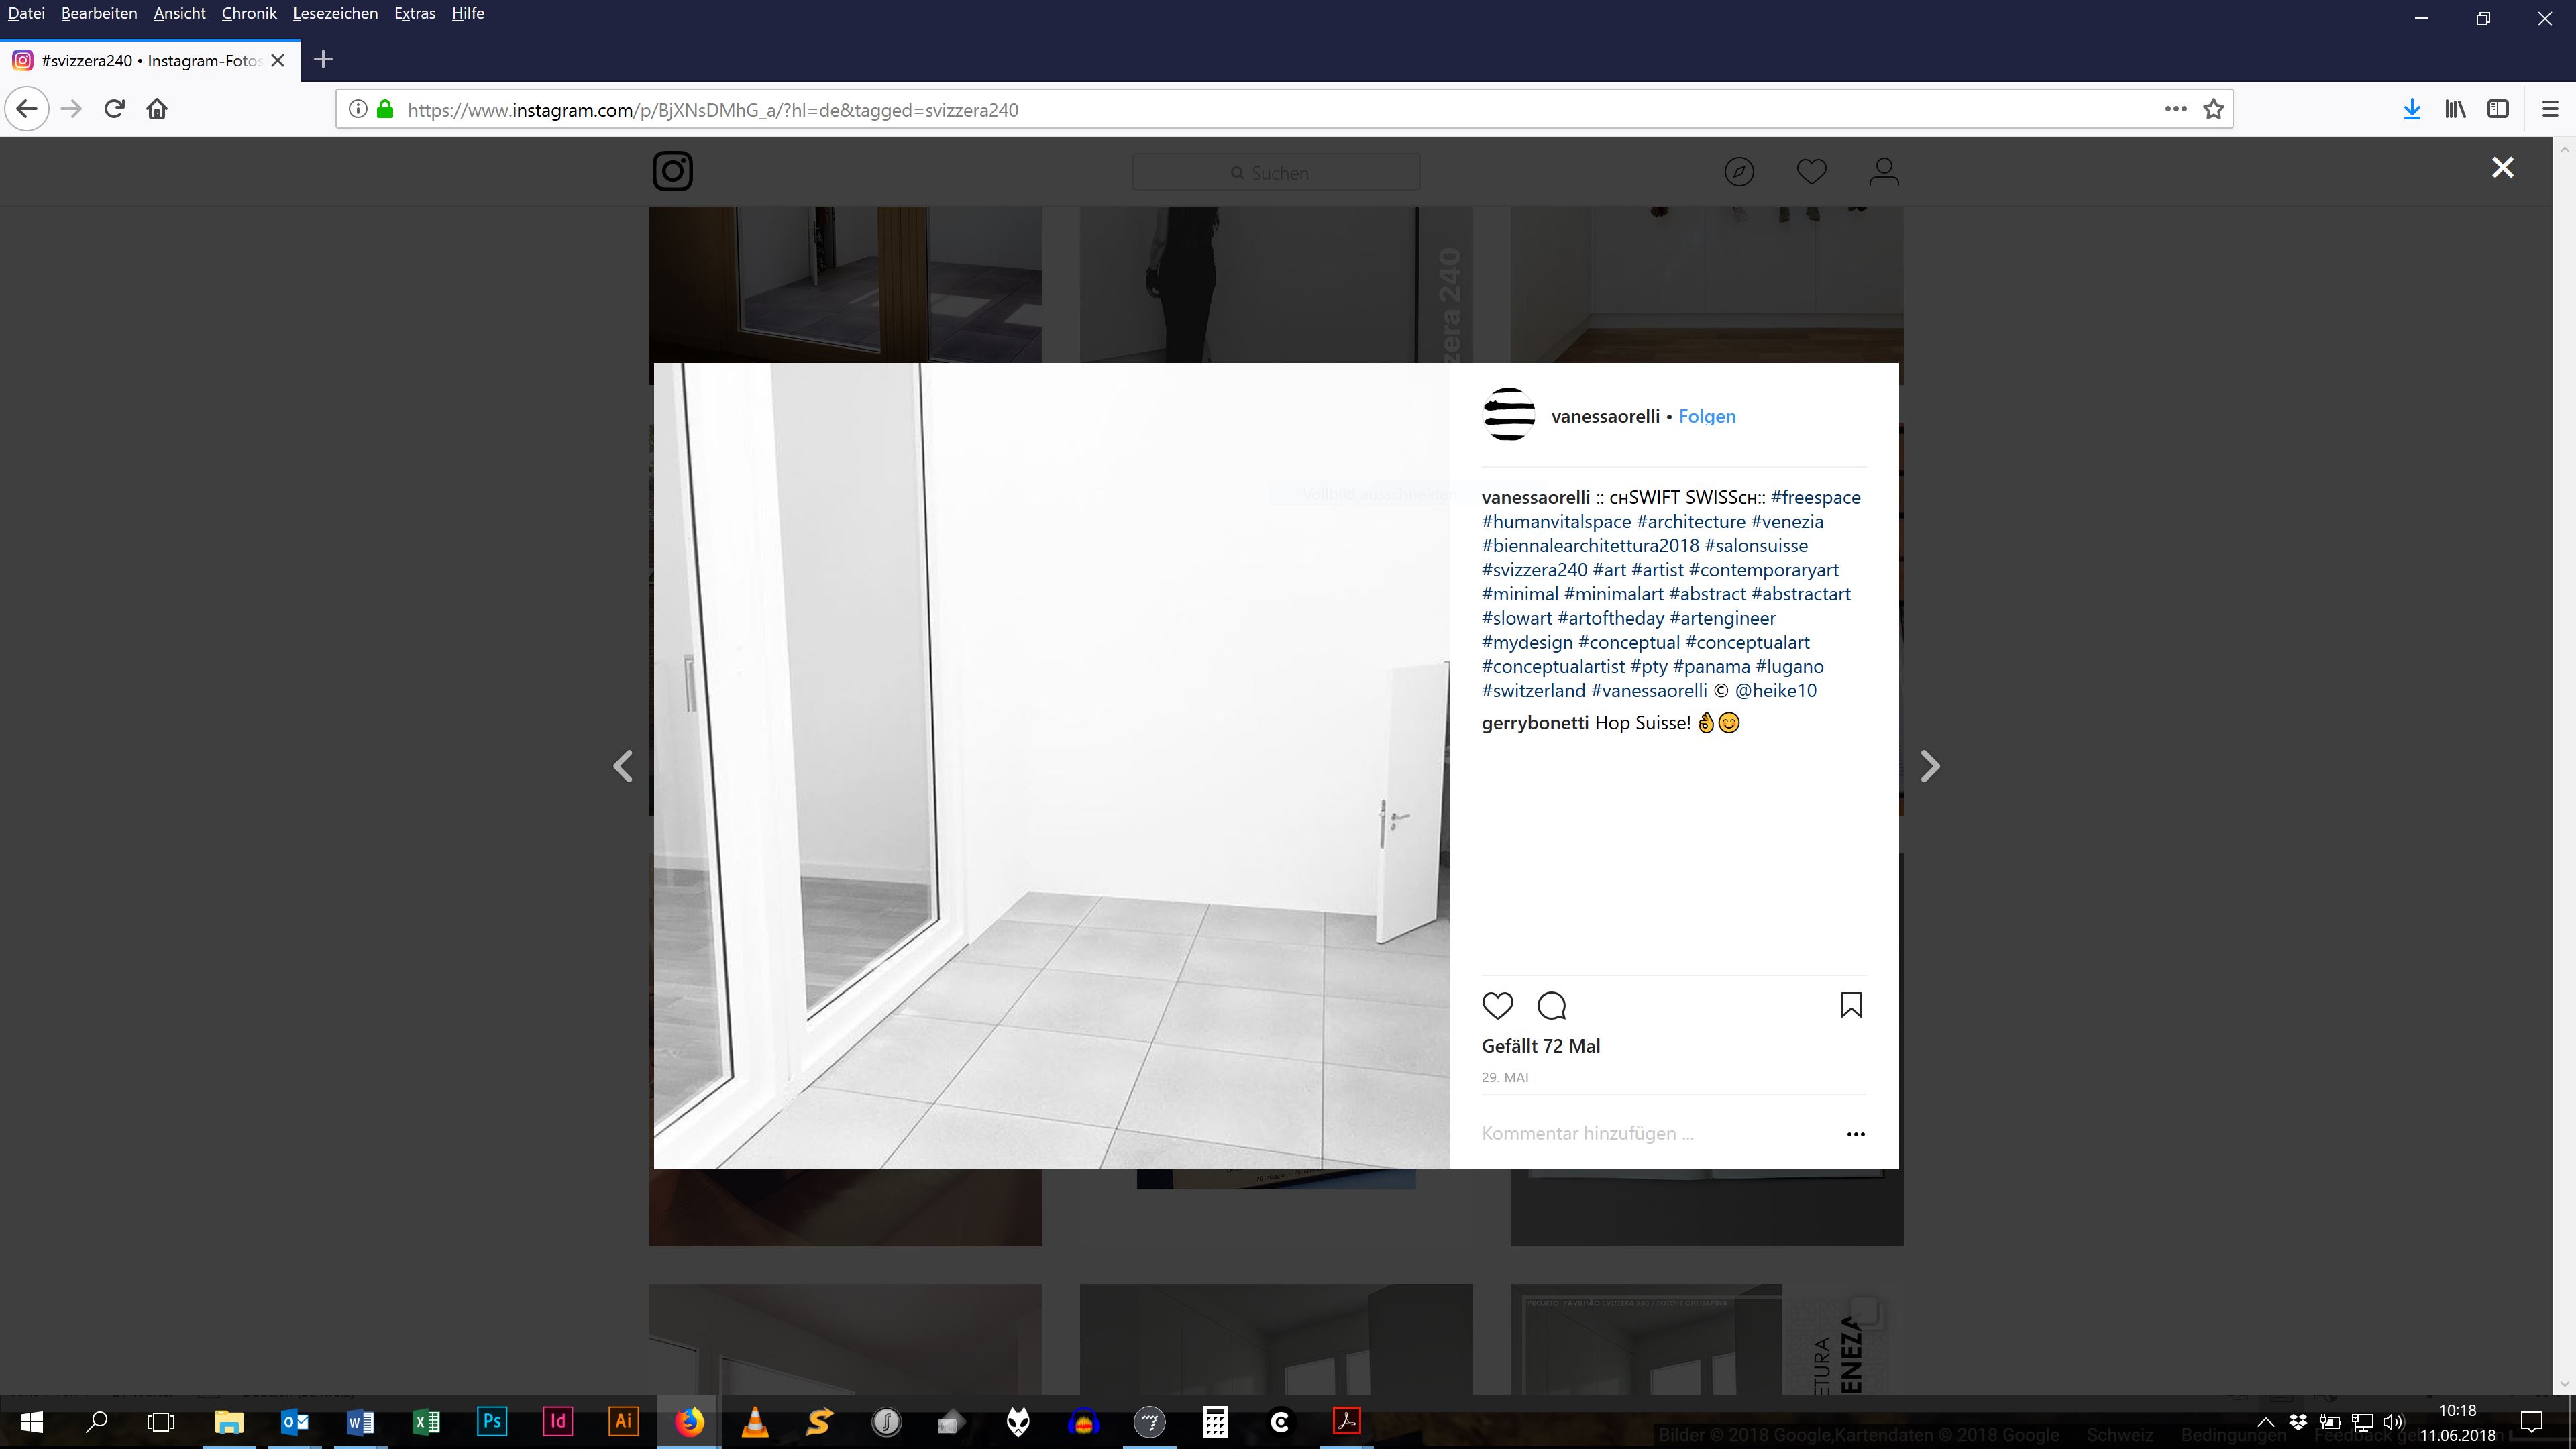
Task: Toggle the Firefox sidebar view
Action: 2497,109
